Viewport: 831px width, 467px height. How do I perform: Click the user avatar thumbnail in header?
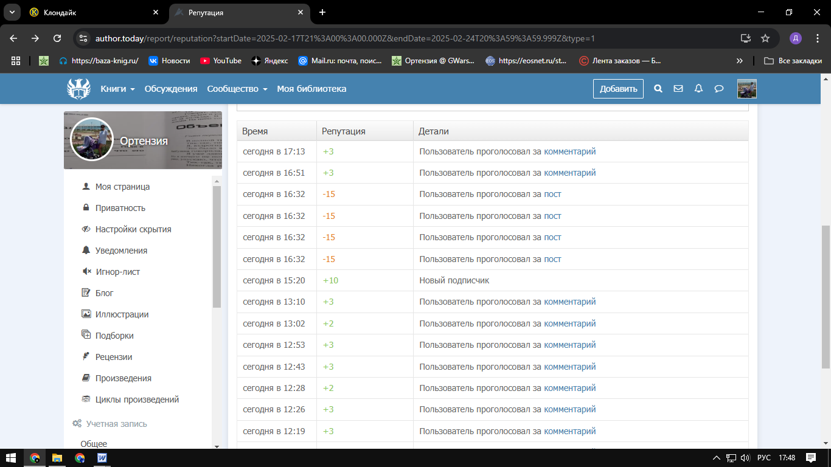coord(746,89)
